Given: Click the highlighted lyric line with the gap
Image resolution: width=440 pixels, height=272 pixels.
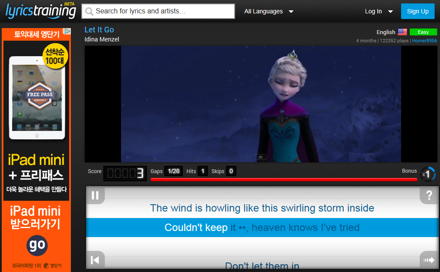Looking at the screenshot, I should [x=262, y=228].
